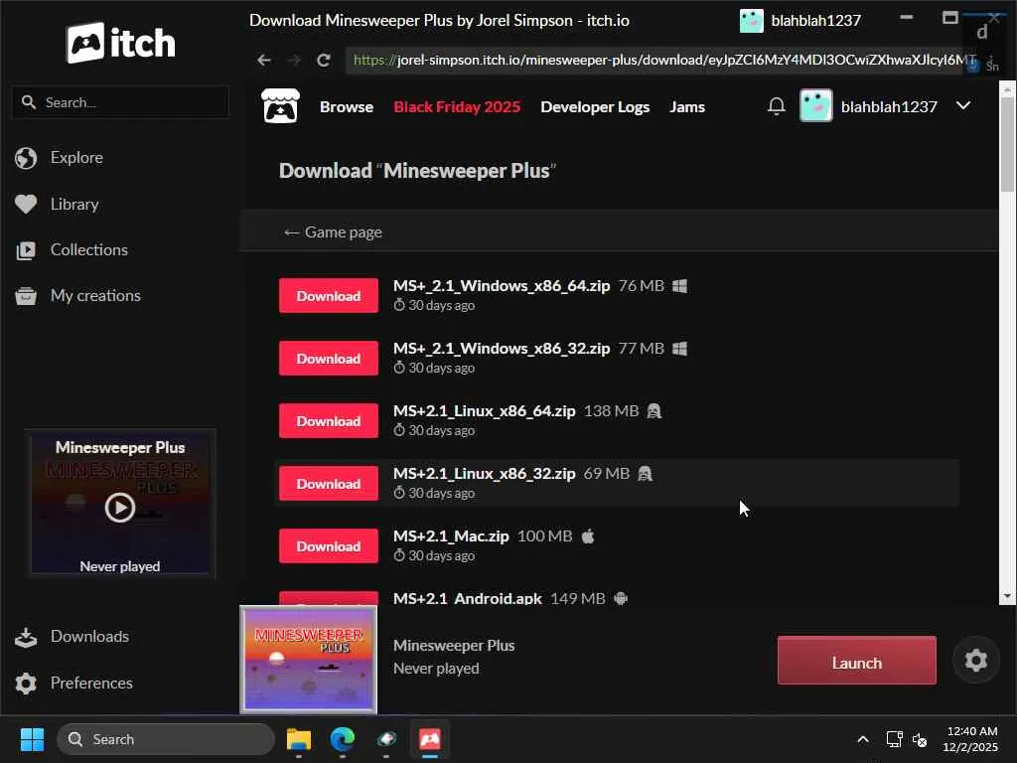Click the MS+2.1_Android.apk file name
The height and width of the screenshot is (763, 1017).
point(467,598)
